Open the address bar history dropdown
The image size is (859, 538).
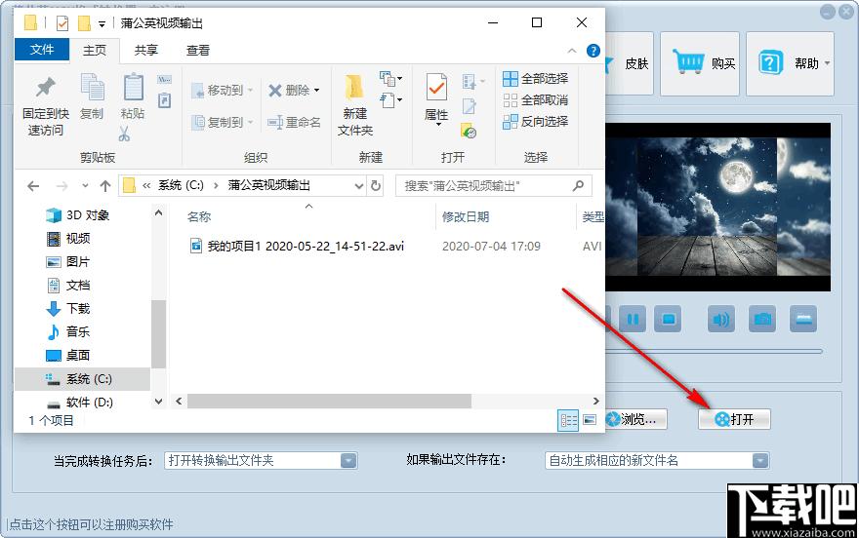click(x=359, y=186)
